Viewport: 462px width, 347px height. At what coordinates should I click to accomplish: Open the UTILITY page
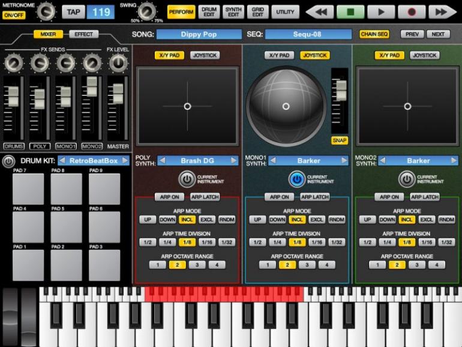tap(285, 12)
